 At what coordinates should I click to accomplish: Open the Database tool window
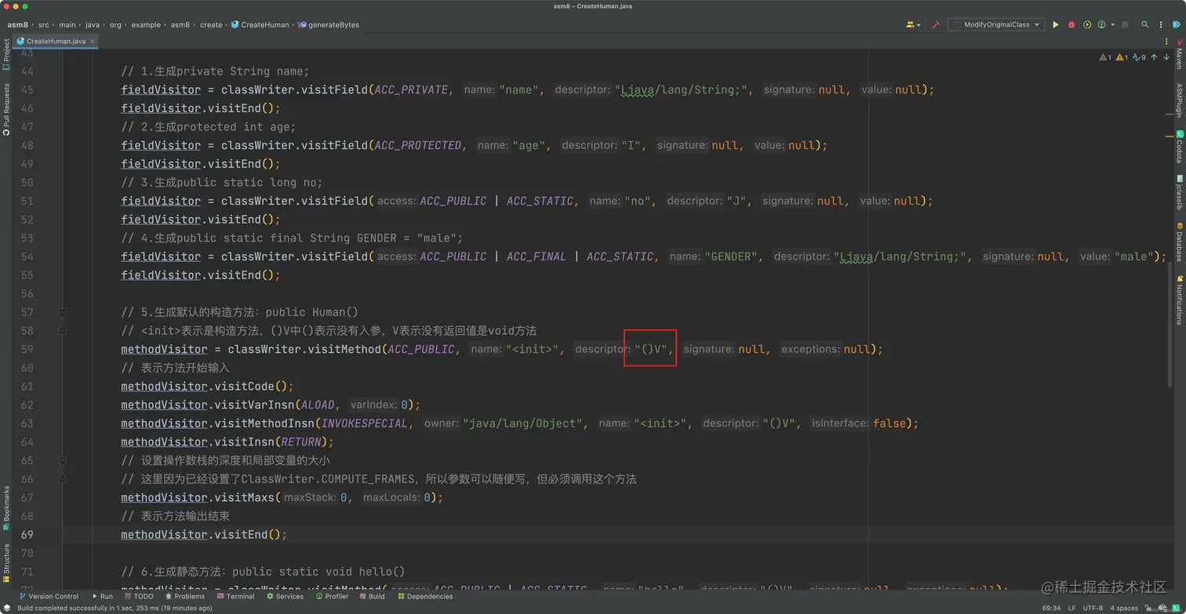1179,243
